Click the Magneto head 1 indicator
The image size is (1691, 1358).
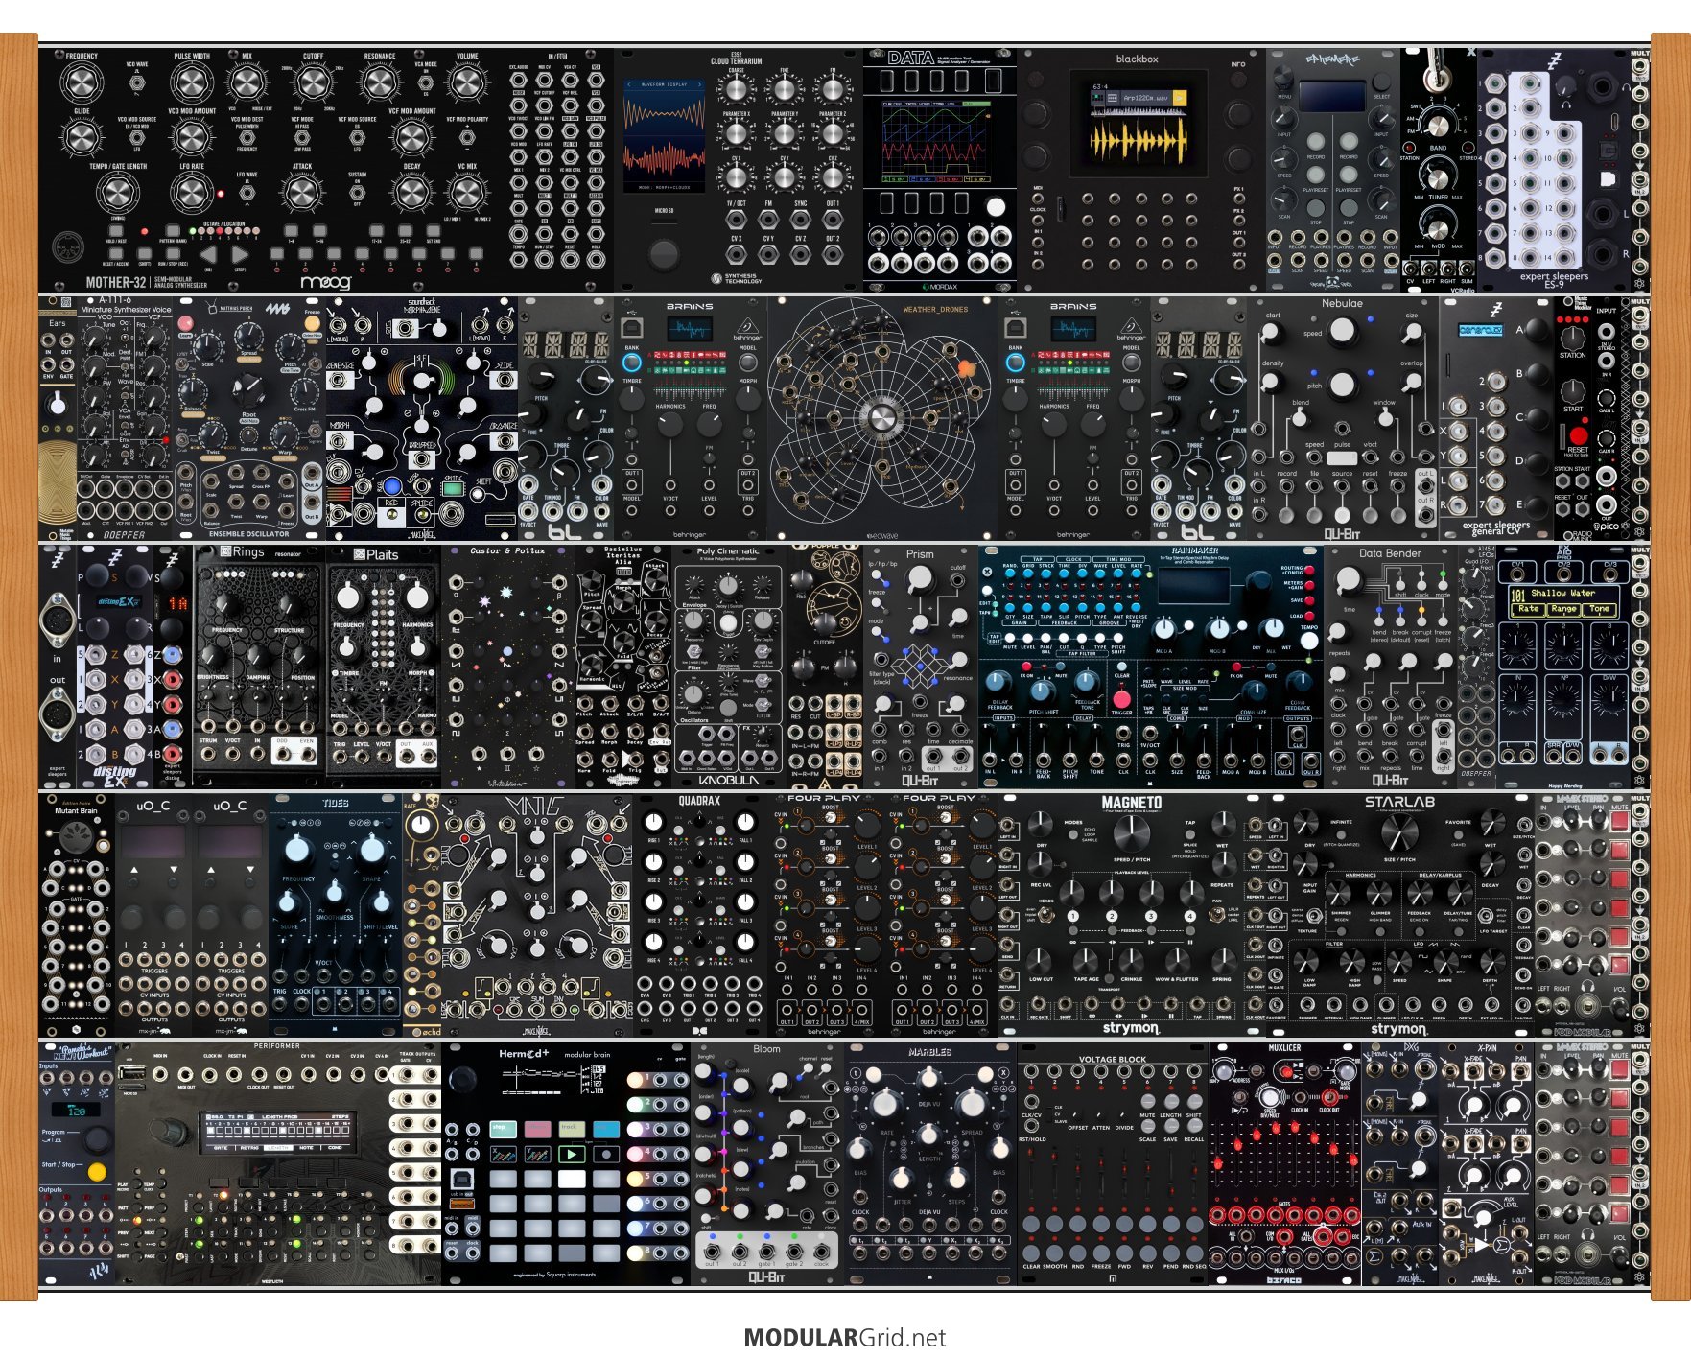1072,916
